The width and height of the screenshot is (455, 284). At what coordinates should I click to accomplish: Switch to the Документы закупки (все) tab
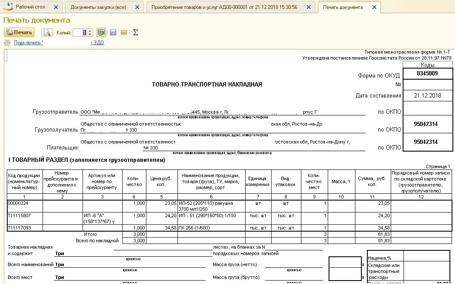(98, 7)
